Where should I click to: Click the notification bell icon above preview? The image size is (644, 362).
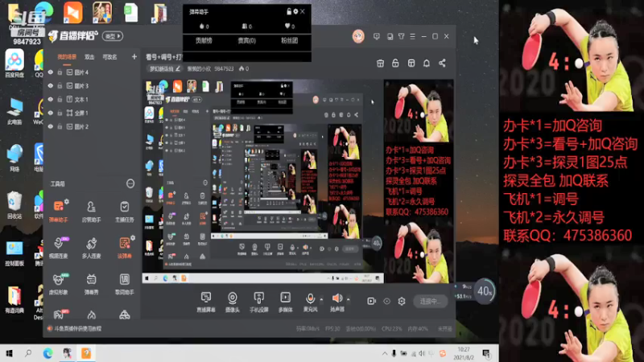(x=427, y=64)
